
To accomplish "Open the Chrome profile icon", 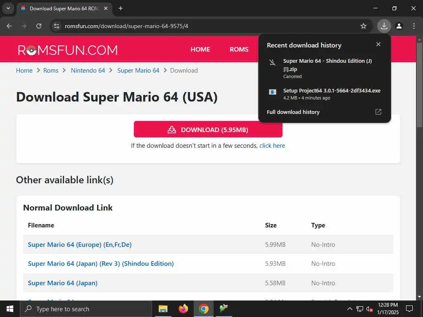I will (399, 26).
